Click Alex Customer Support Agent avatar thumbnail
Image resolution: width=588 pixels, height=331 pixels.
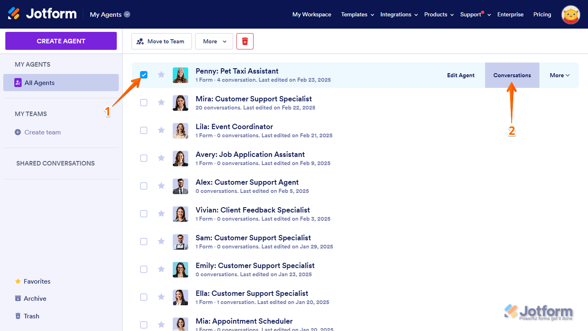coord(180,186)
